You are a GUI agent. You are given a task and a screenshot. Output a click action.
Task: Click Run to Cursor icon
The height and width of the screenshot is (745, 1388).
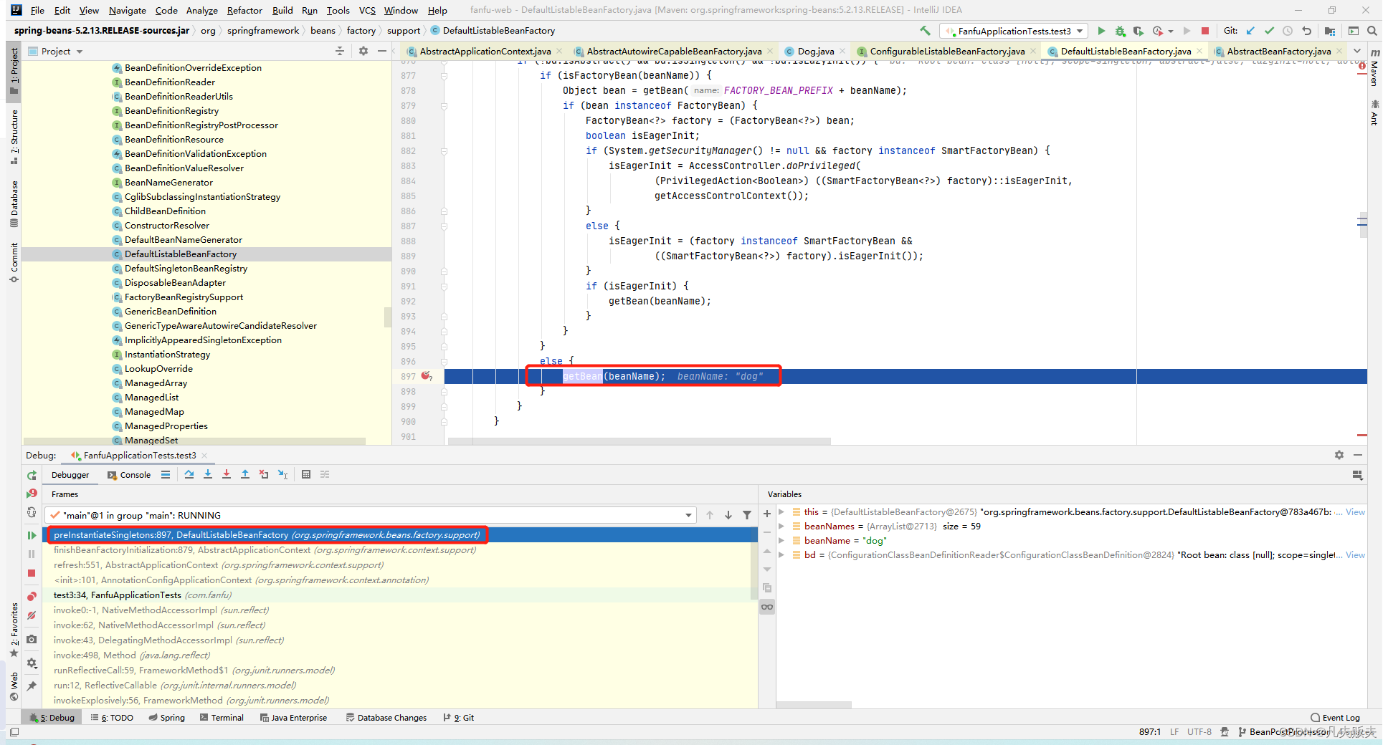point(282,474)
